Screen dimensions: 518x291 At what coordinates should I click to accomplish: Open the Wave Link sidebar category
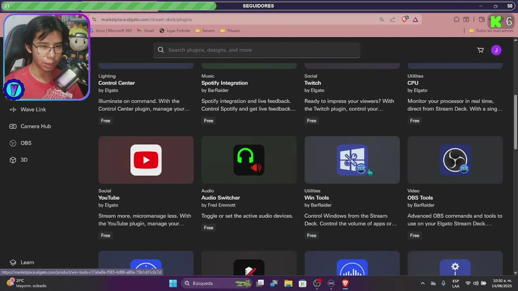click(28, 110)
